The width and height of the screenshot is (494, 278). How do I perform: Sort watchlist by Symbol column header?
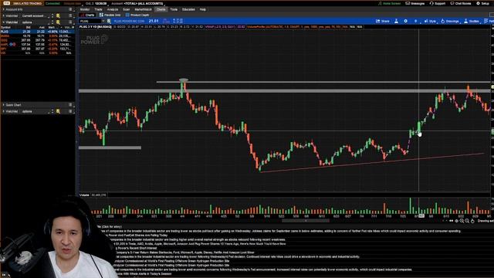pyautogui.click(x=5, y=28)
